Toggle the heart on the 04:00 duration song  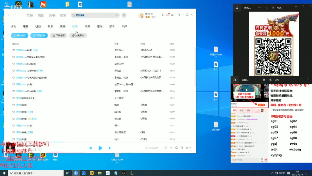click(14, 84)
